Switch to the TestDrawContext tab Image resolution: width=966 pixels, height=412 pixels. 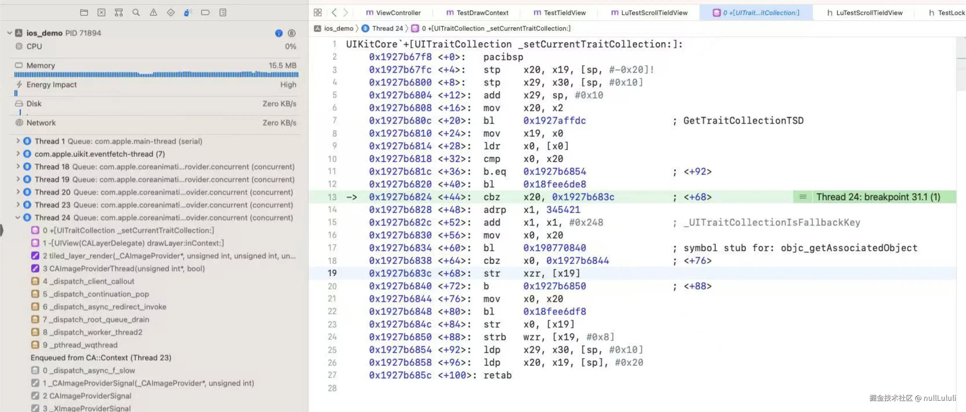[477, 12]
